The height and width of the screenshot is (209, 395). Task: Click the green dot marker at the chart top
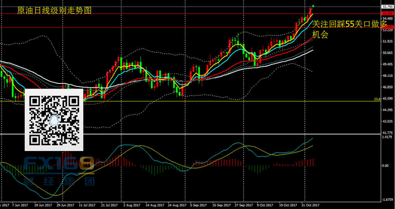point(313,6)
